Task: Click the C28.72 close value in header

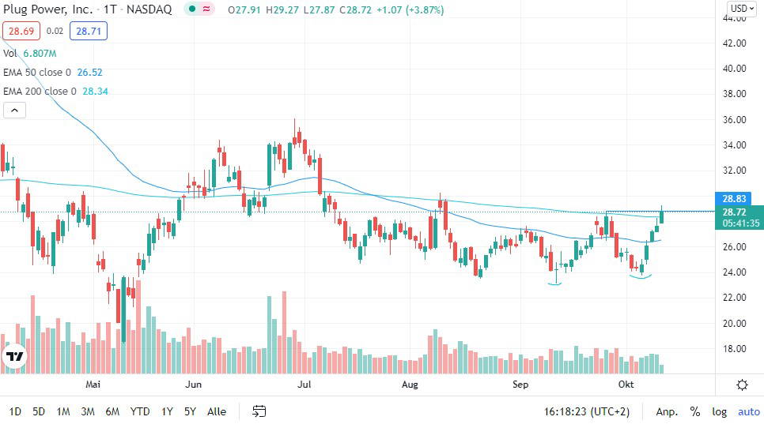Action: pyautogui.click(x=356, y=9)
